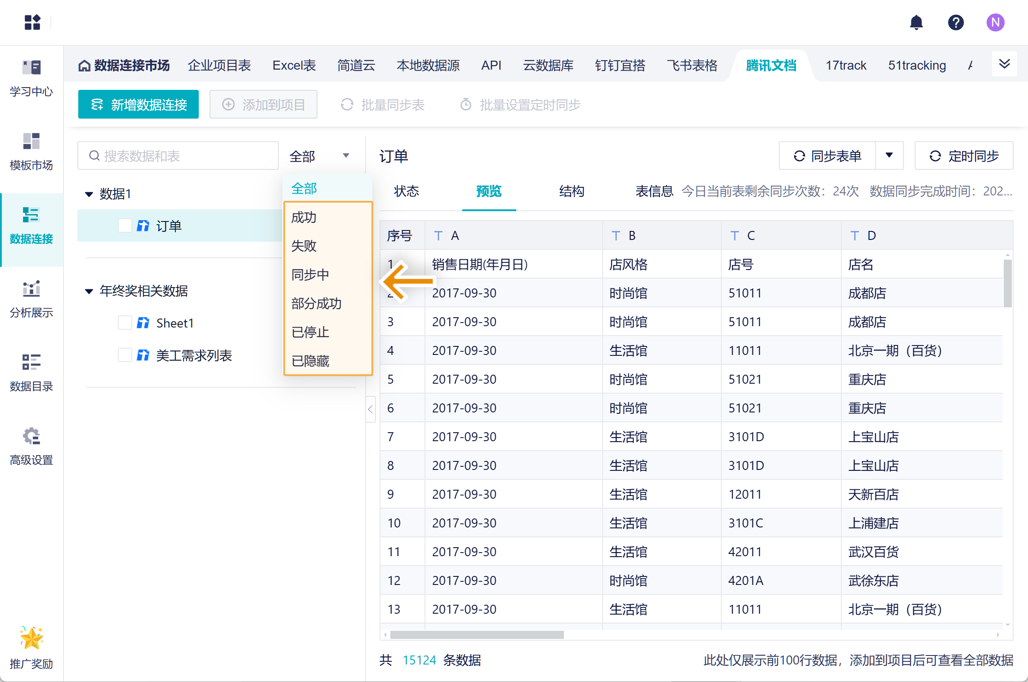Viewport: 1028px width, 682px height.
Task: Open the notifications bell icon
Action: tap(916, 22)
